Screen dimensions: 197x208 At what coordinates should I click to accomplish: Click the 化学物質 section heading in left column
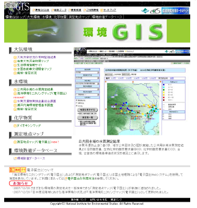coord(23,118)
